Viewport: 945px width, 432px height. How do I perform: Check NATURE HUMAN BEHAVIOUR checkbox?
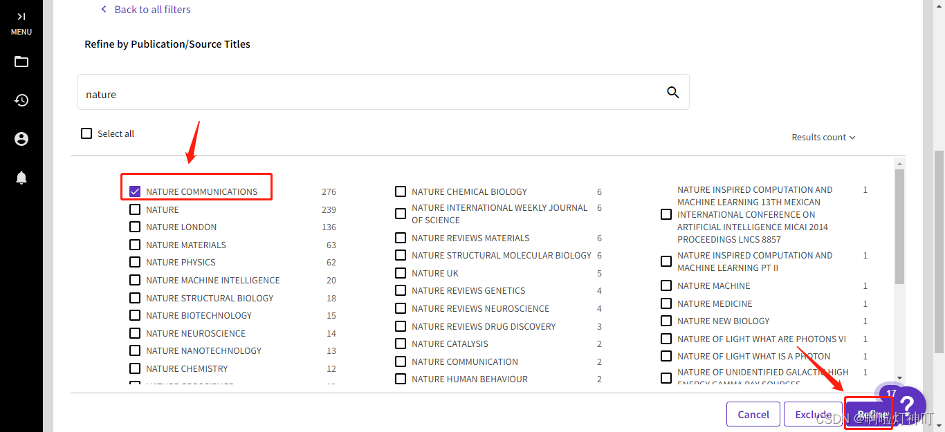pos(401,379)
